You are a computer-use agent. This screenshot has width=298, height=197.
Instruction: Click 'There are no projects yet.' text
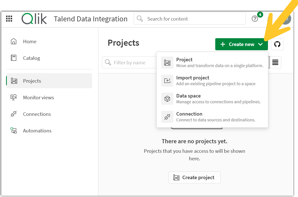point(195,141)
